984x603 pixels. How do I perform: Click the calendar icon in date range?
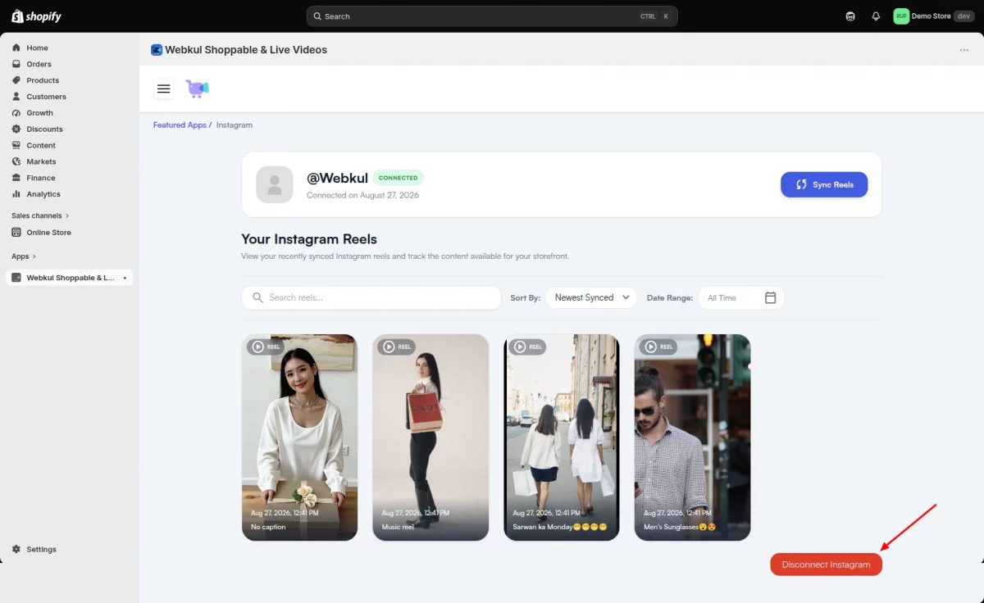pos(770,297)
